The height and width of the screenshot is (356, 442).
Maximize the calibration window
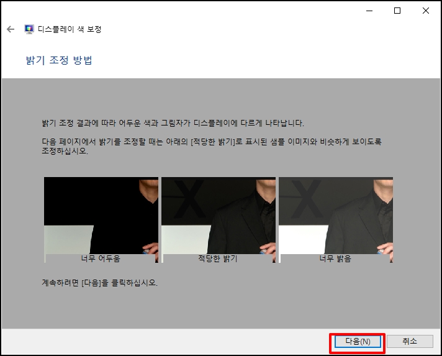(x=397, y=11)
